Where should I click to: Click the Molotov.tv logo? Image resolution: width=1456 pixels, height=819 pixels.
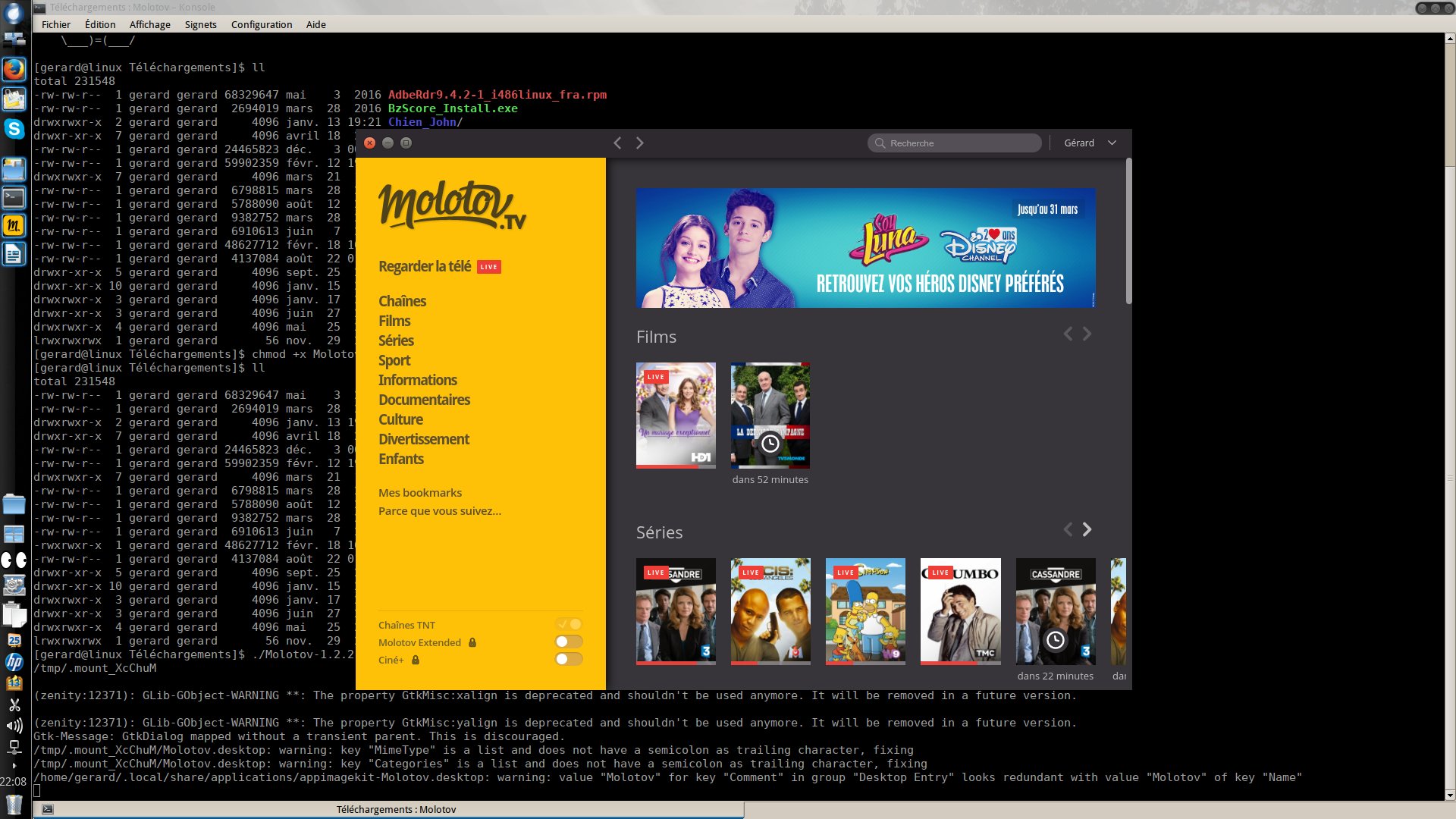(x=452, y=206)
